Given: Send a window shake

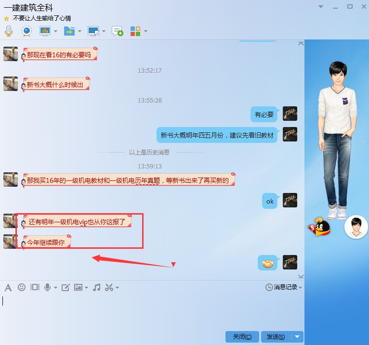Looking at the screenshot, I should click(x=35, y=287).
